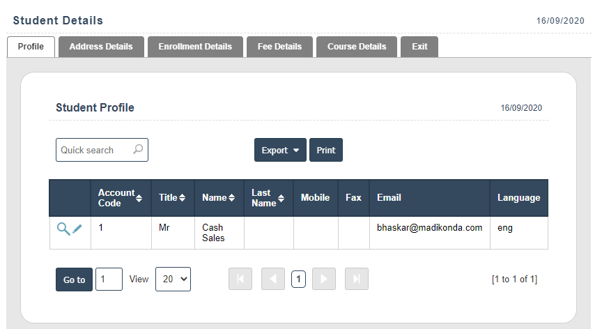
Task: Switch to the Address Details tab
Action: [x=101, y=47]
